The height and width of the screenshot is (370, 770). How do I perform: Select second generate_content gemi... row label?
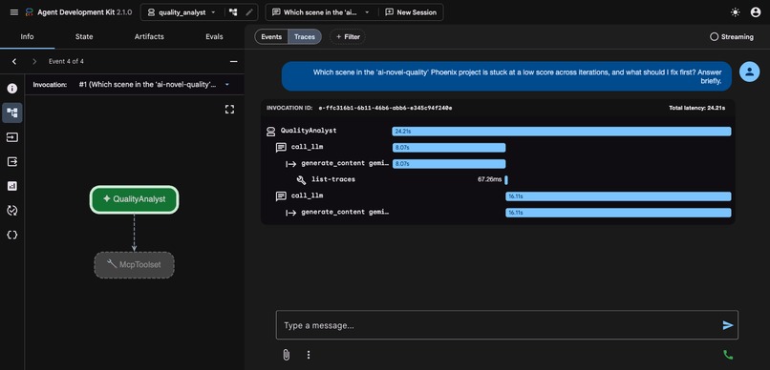pos(345,213)
